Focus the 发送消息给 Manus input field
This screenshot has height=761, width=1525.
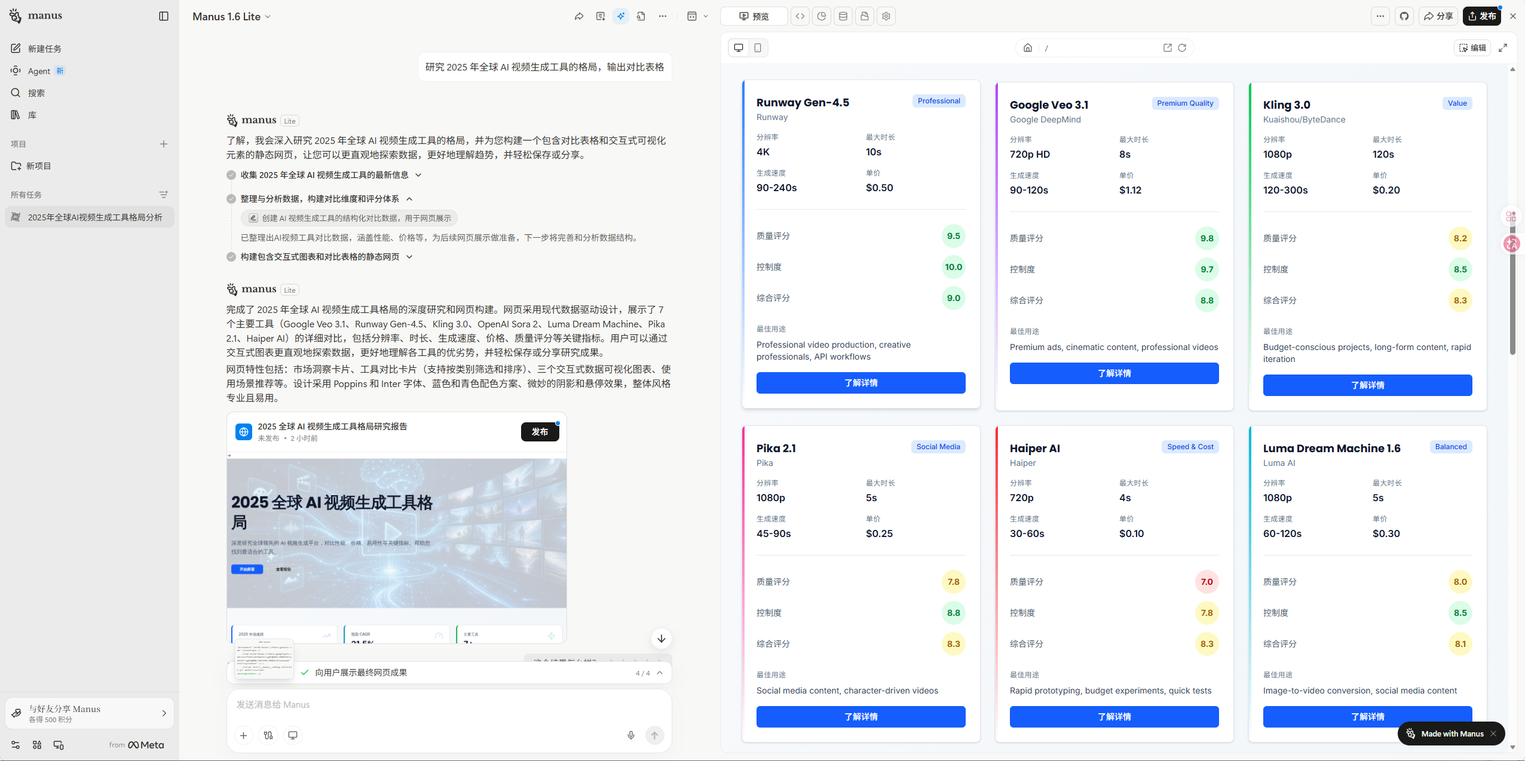coord(448,705)
